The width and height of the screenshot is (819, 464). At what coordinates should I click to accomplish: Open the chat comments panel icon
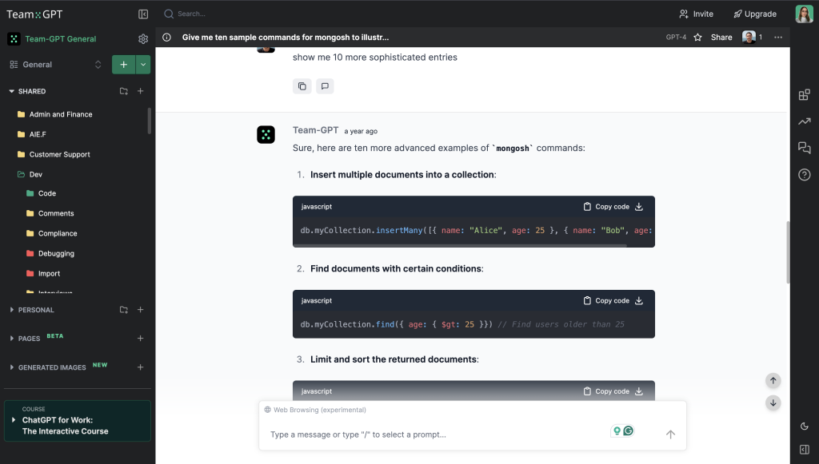click(x=805, y=148)
